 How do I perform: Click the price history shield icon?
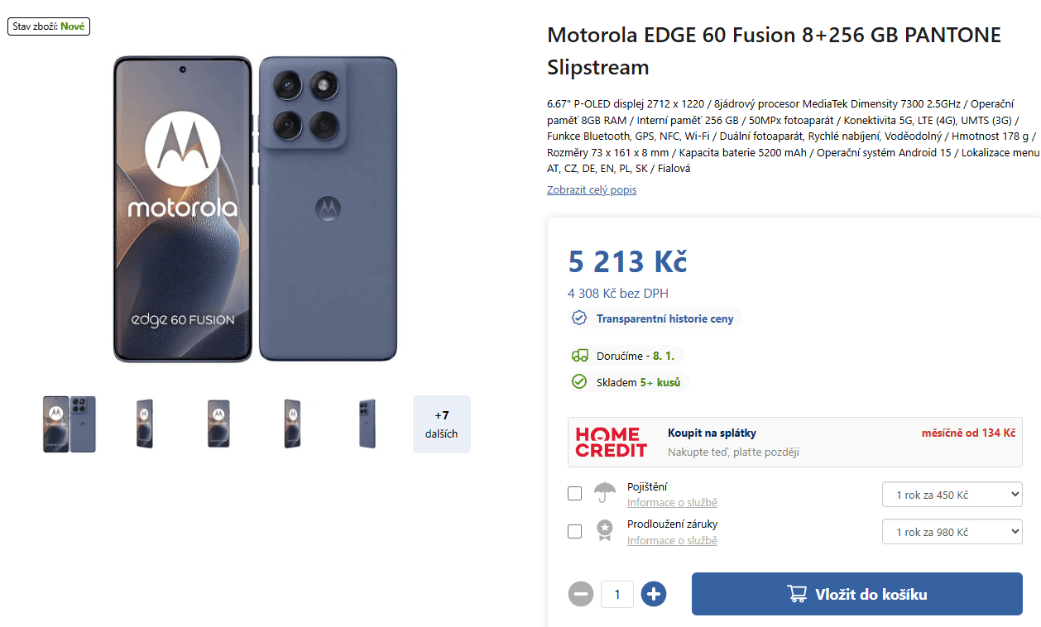579,318
